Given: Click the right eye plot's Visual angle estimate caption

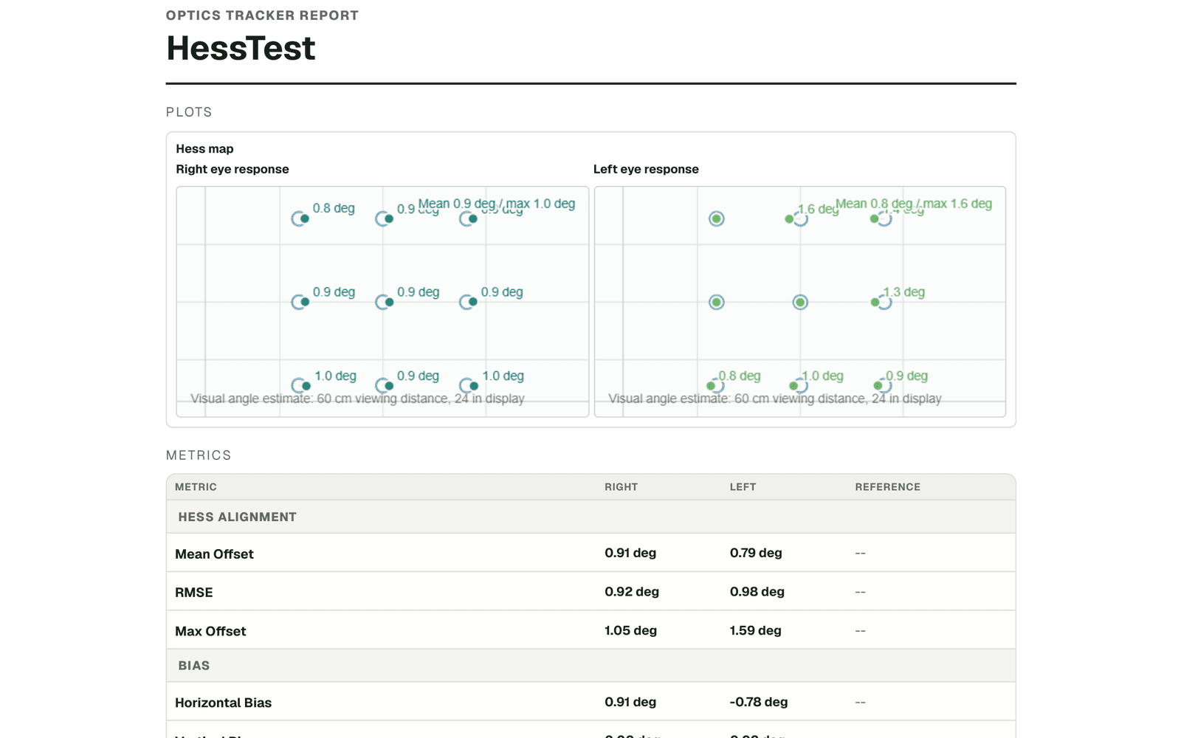Looking at the screenshot, I should (357, 399).
